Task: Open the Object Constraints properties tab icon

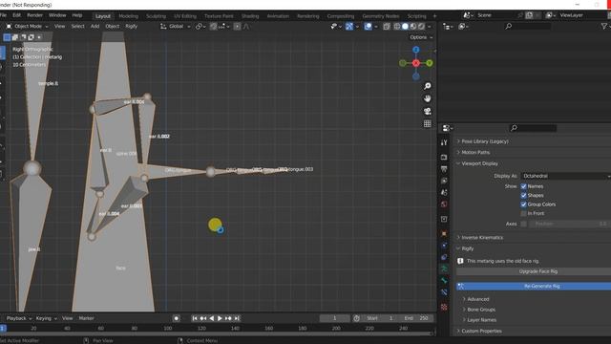Action: point(444,257)
